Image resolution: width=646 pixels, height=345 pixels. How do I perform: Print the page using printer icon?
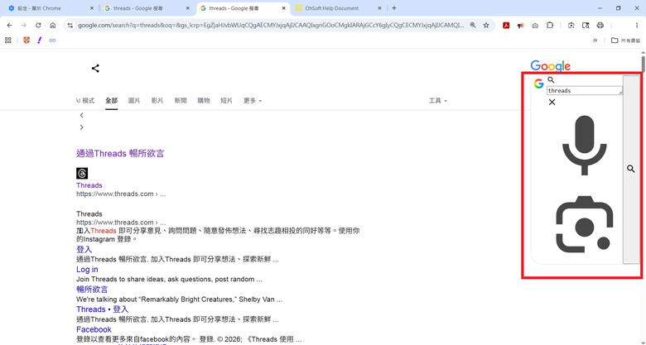point(600,25)
